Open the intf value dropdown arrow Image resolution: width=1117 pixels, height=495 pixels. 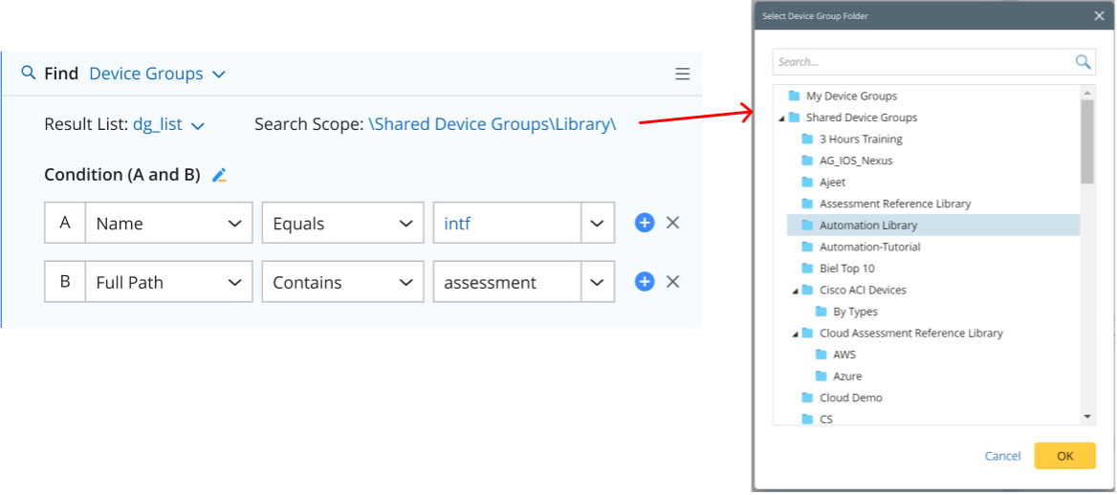click(x=598, y=224)
